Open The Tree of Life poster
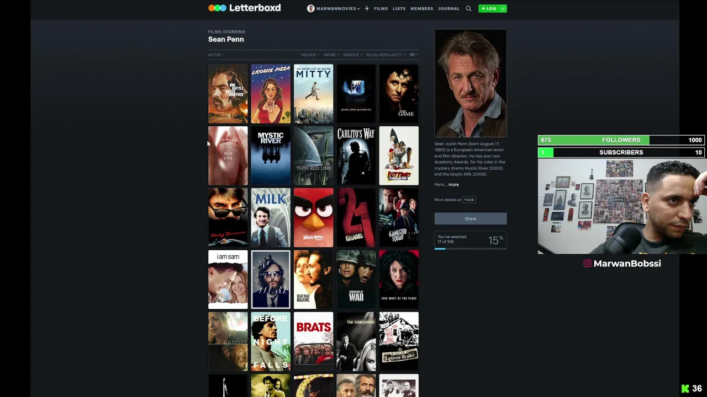The height and width of the screenshot is (397, 707). click(228, 155)
